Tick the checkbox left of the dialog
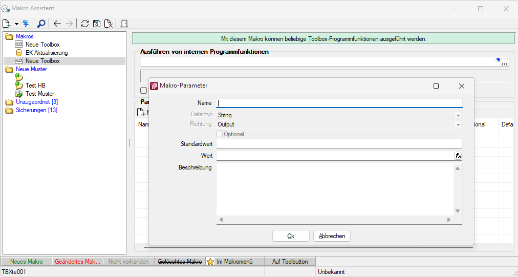 point(144,91)
